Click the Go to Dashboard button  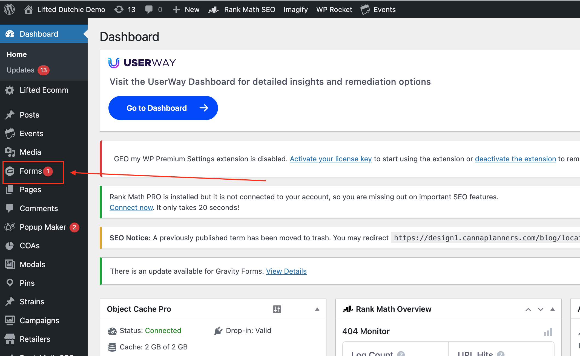pyautogui.click(x=163, y=108)
